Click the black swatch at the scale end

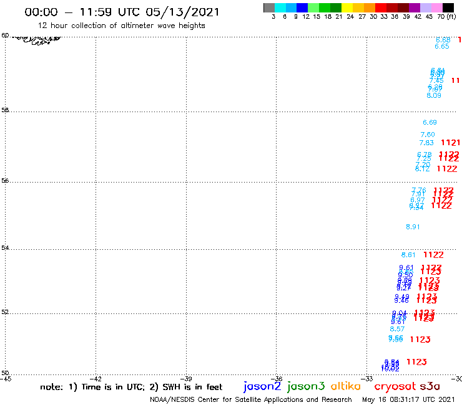pyautogui.click(x=448, y=7)
